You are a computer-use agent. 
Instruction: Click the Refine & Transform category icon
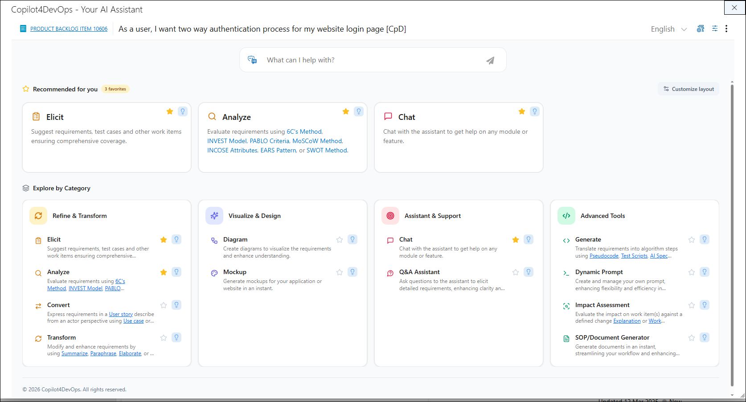point(38,216)
